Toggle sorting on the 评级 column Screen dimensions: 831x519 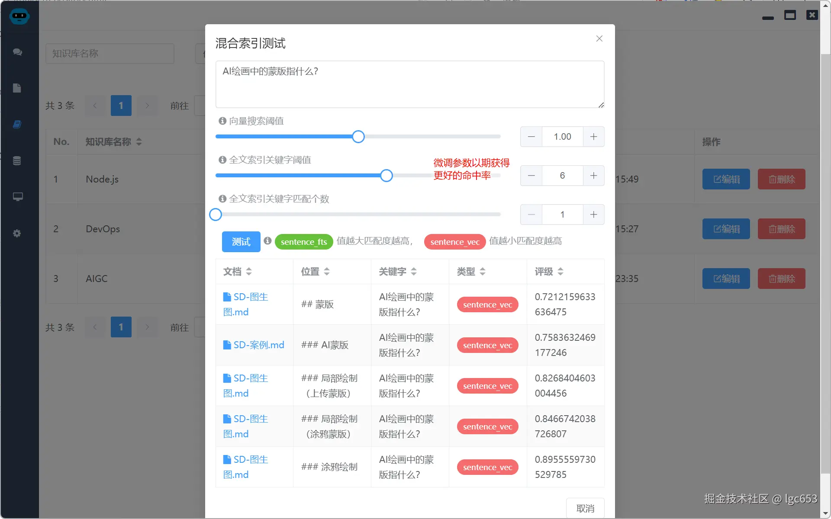[561, 272]
